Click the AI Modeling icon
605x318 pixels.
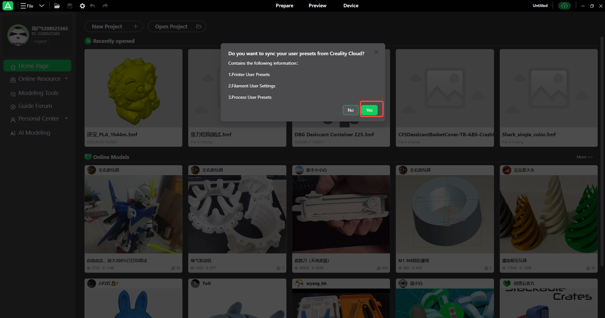click(13, 133)
